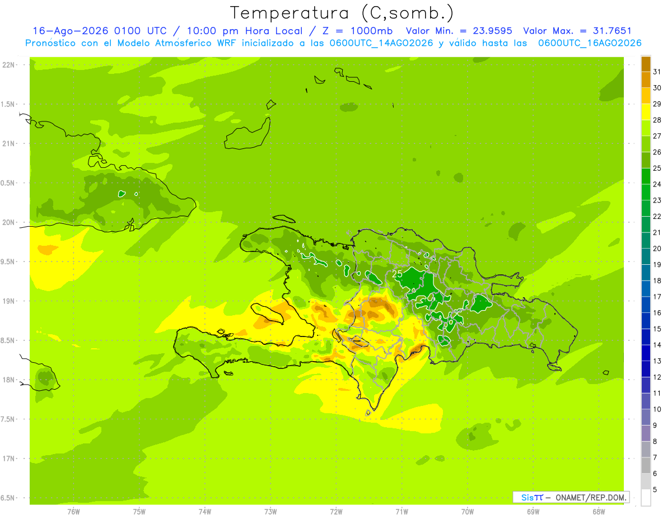
Task: Pick the legend swatch between 21 and 22
Action: (x=646, y=224)
